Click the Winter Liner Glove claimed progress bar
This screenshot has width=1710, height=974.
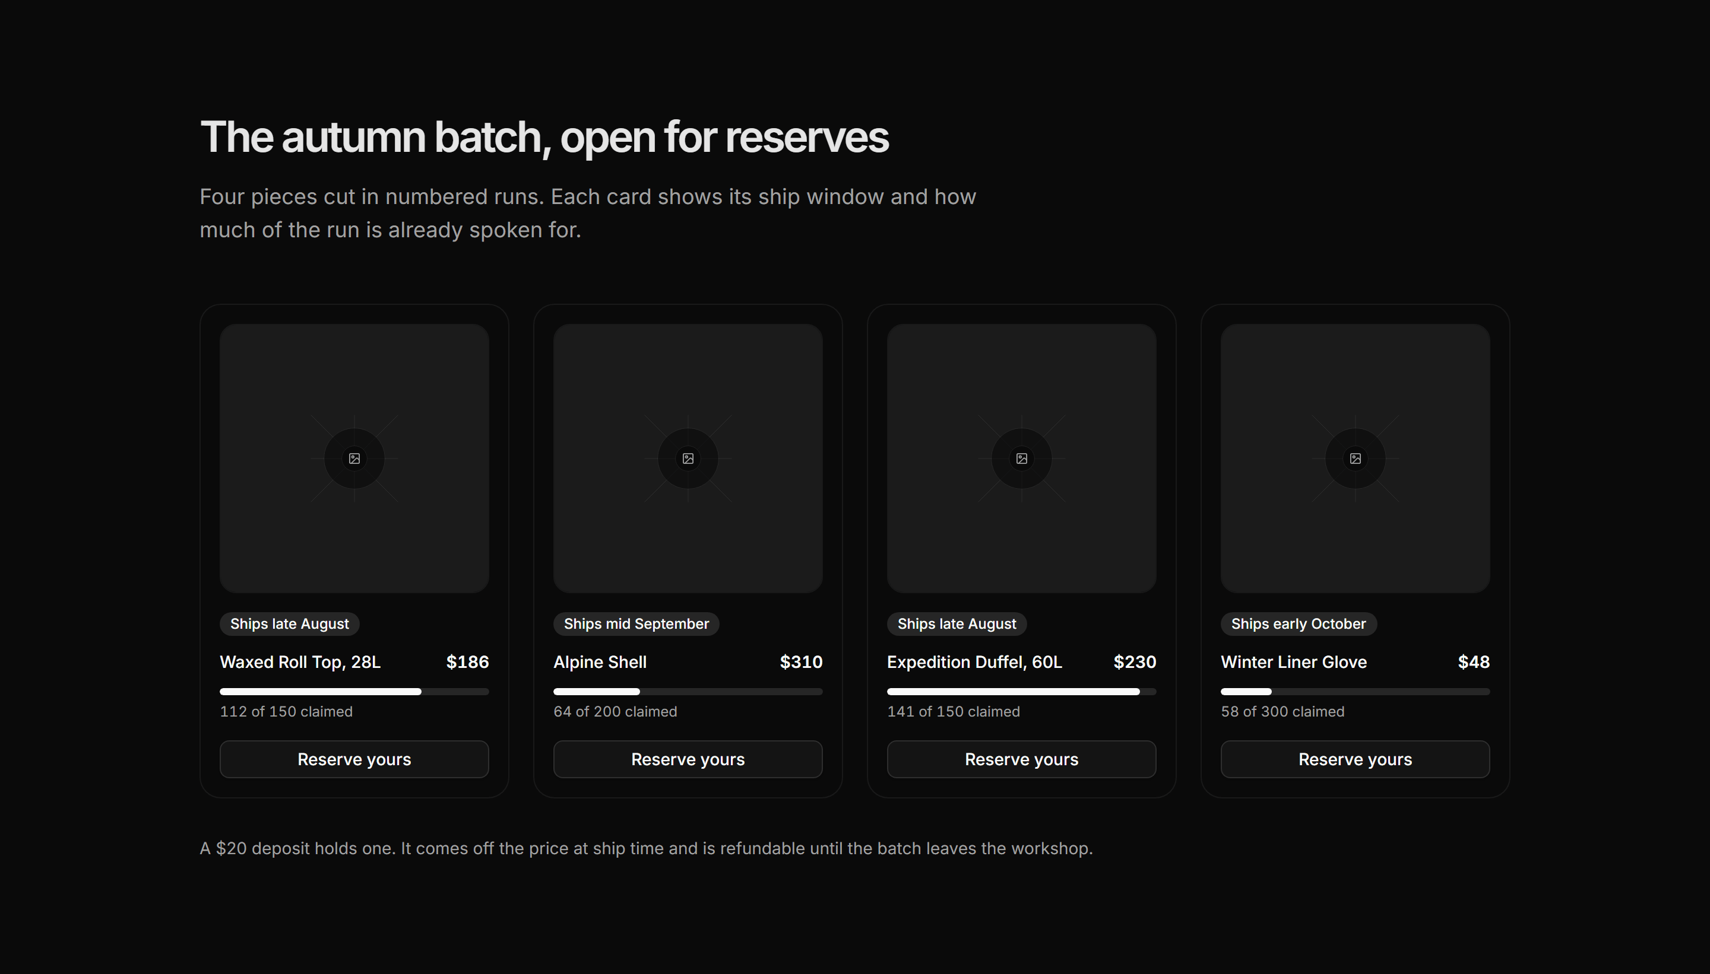(1355, 692)
